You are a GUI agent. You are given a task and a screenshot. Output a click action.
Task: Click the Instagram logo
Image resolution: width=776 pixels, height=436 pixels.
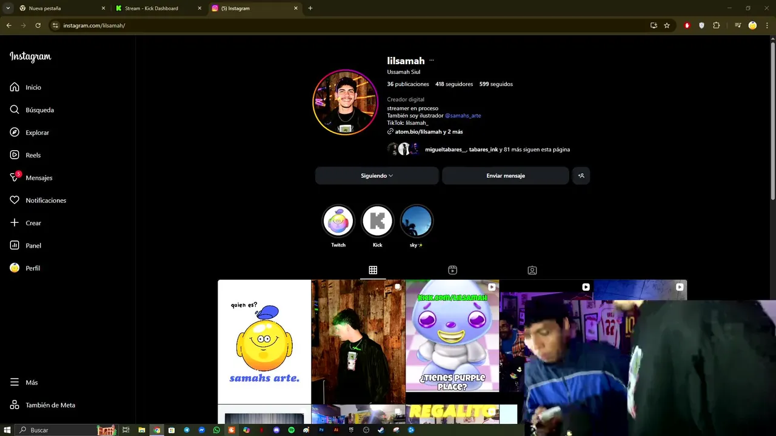(30, 57)
